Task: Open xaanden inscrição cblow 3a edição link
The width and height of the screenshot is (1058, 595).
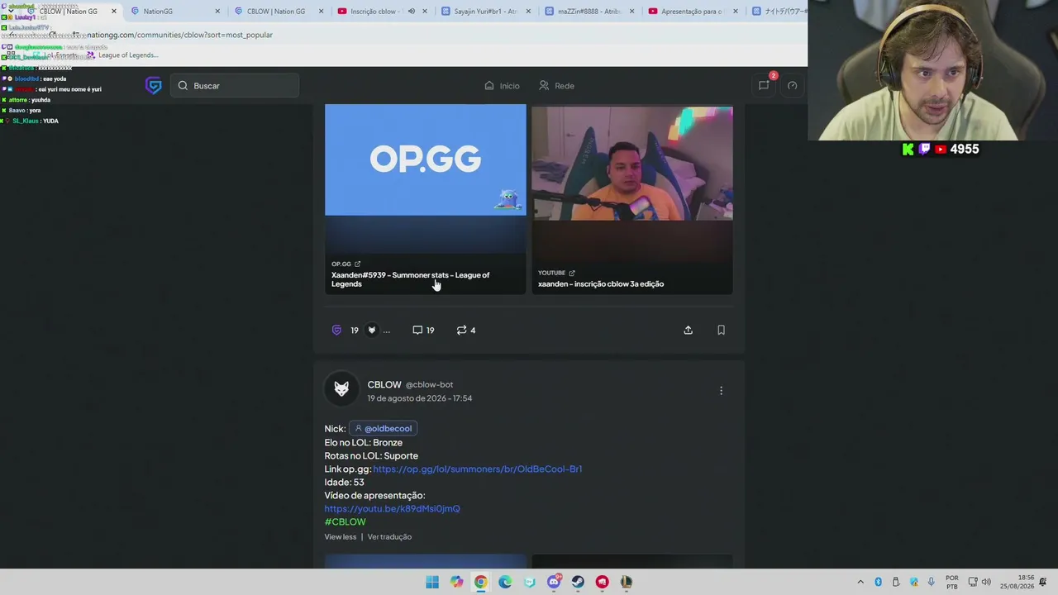Action: [601, 283]
